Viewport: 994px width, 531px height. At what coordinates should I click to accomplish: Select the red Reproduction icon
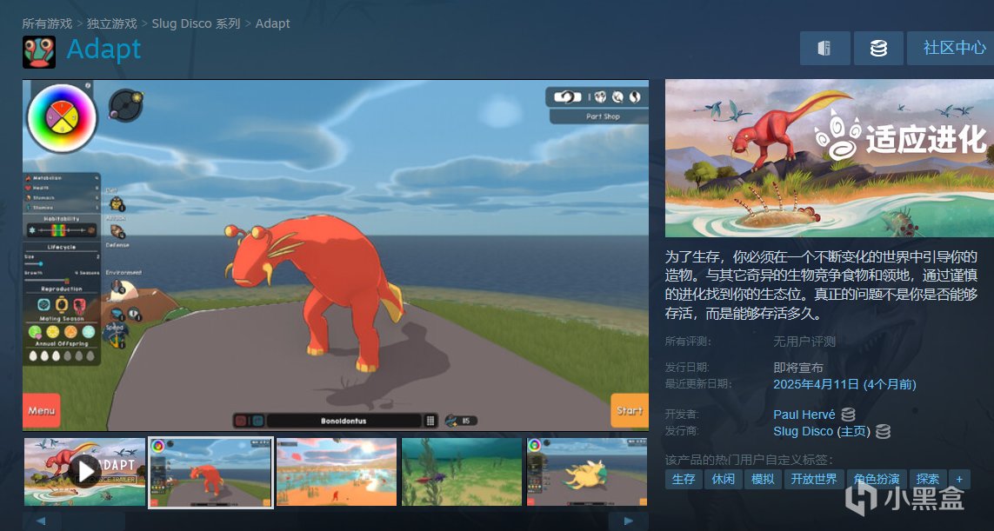[x=80, y=305]
